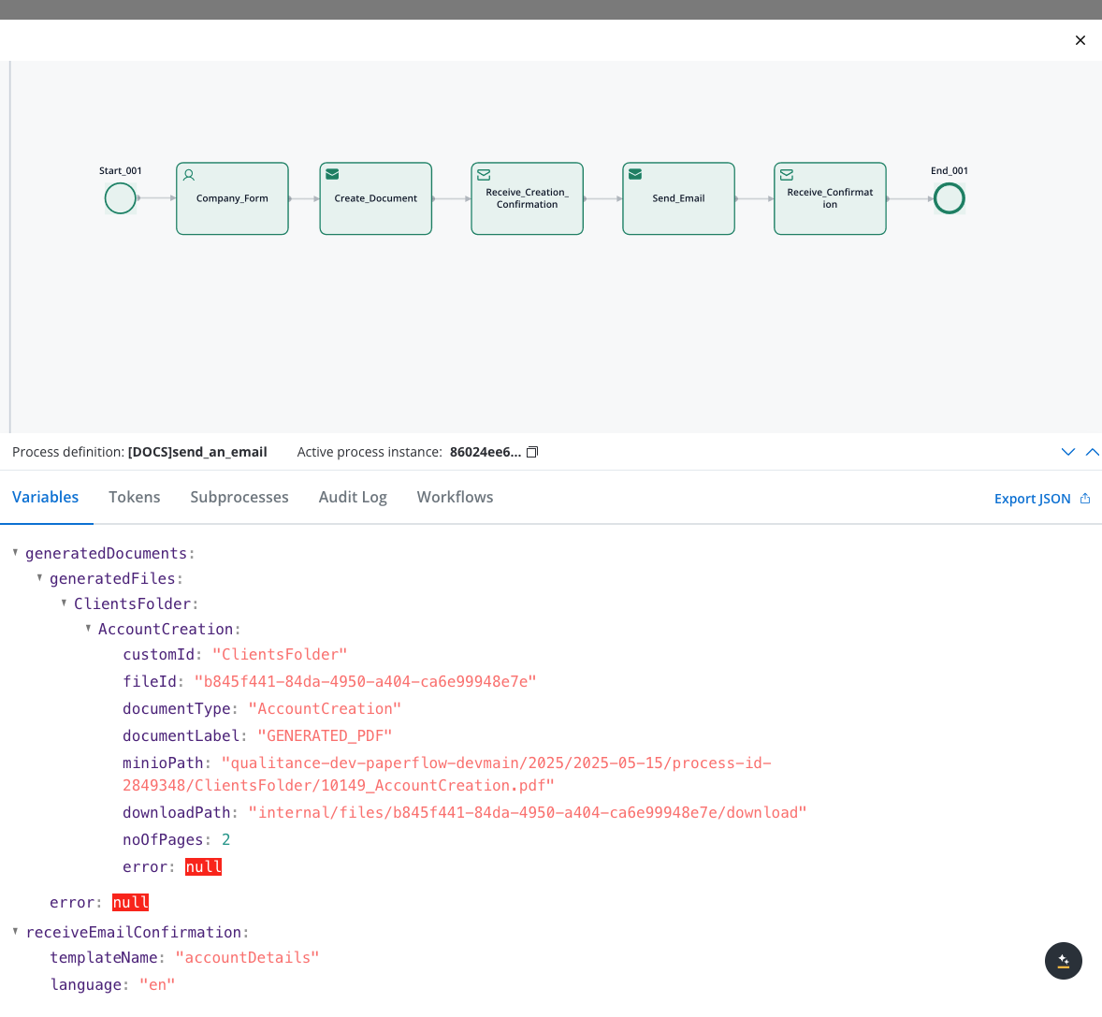Click the generatedDocuments key label

(106, 553)
